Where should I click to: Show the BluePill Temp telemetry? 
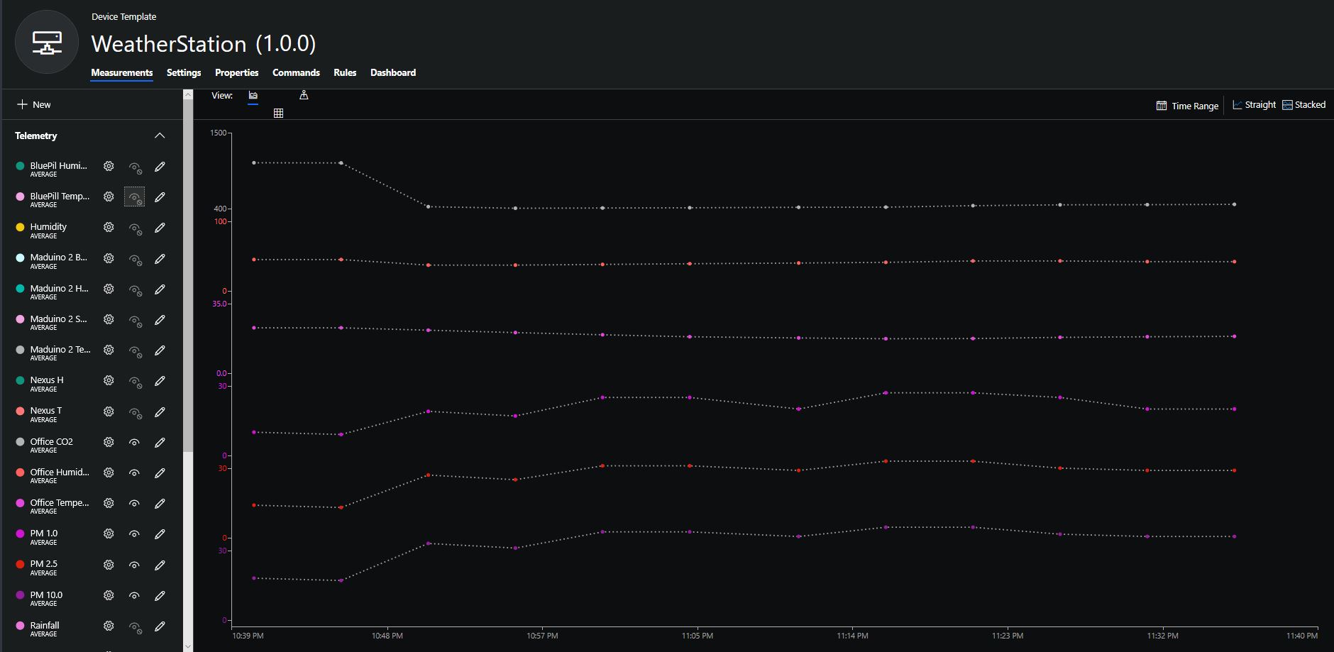(134, 197)
